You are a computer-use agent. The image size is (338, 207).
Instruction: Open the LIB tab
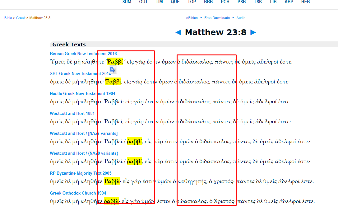point(273,2)
